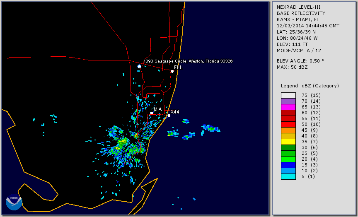Image resolution: width=358 pixels, height=217 pixels.
Task: Click the NOAA logo on the map
Action: click(14, 202)
